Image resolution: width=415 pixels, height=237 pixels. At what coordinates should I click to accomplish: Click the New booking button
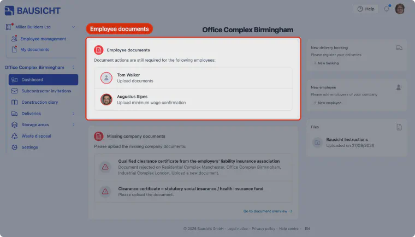[326, 63]
